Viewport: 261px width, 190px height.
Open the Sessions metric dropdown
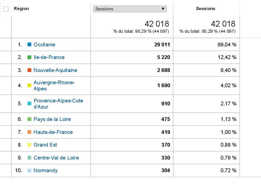click(130, 9)
